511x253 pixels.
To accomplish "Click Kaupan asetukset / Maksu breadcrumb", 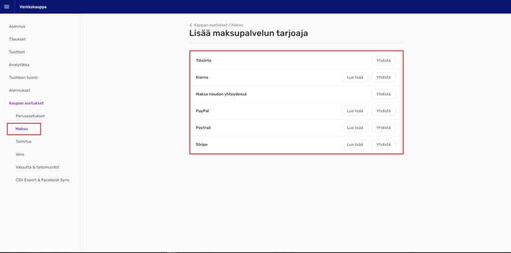I will (219, 25).
